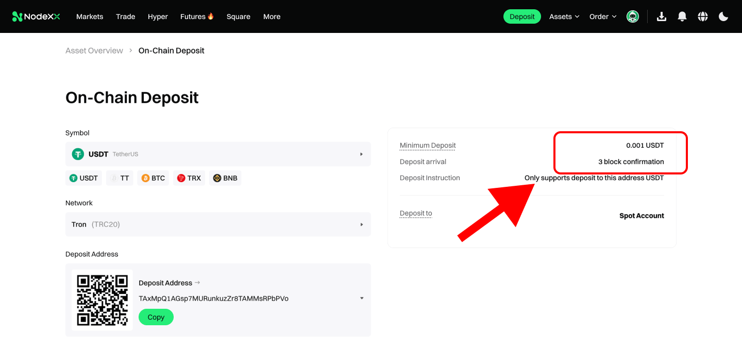Click the Deposit to label
This screenshot has width=742, height=352.
[x=416, y=213]
